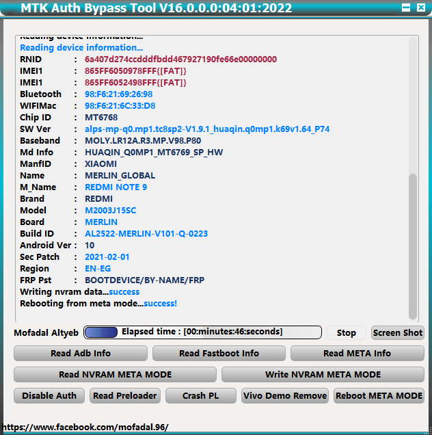Click Read Preloader button
432x435 pixels.
tap(125, 395)
